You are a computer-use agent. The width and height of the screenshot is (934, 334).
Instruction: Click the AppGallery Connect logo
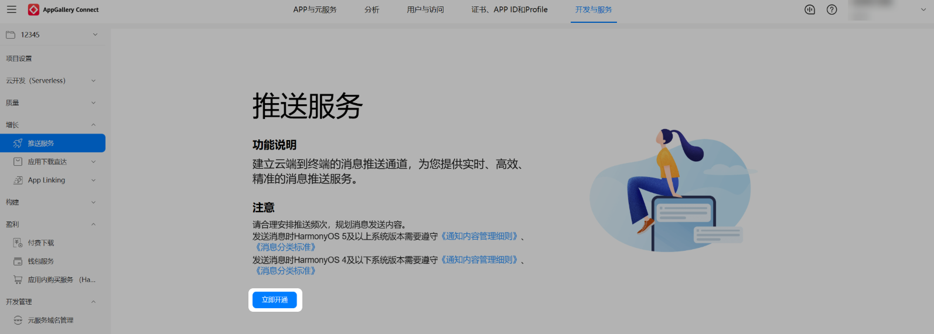click(63, 9)
